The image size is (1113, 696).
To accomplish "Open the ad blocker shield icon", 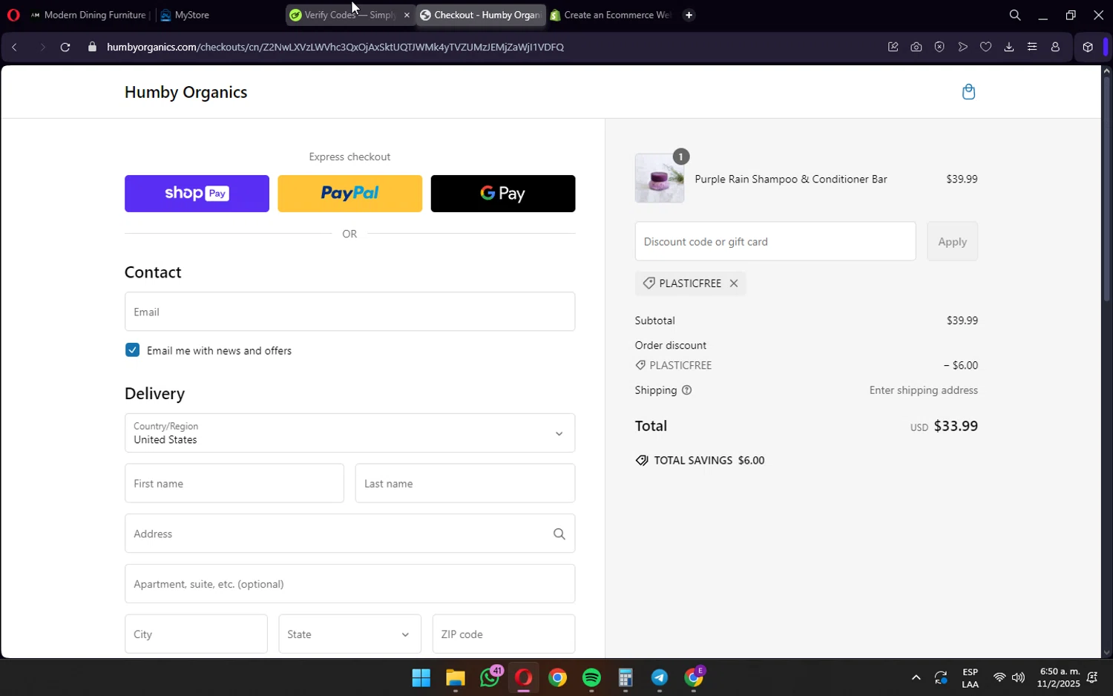I will [939, 47].
